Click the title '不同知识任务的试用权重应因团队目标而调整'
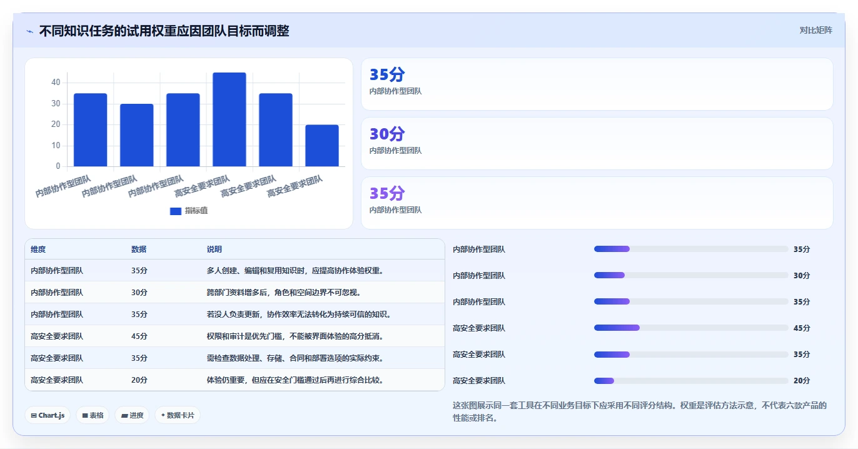The image size is (858, 449). [164, 31]
